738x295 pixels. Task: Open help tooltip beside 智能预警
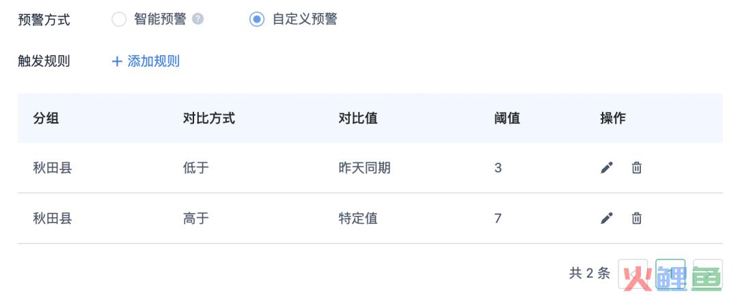click(x=198, y=19)
